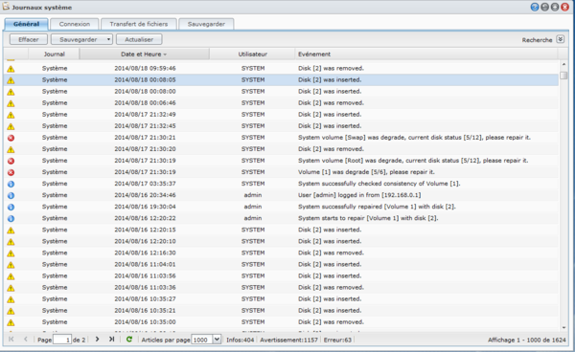Sort by Date et Heure column
This screenshot has height=352, width=575.
click(144, 55)
